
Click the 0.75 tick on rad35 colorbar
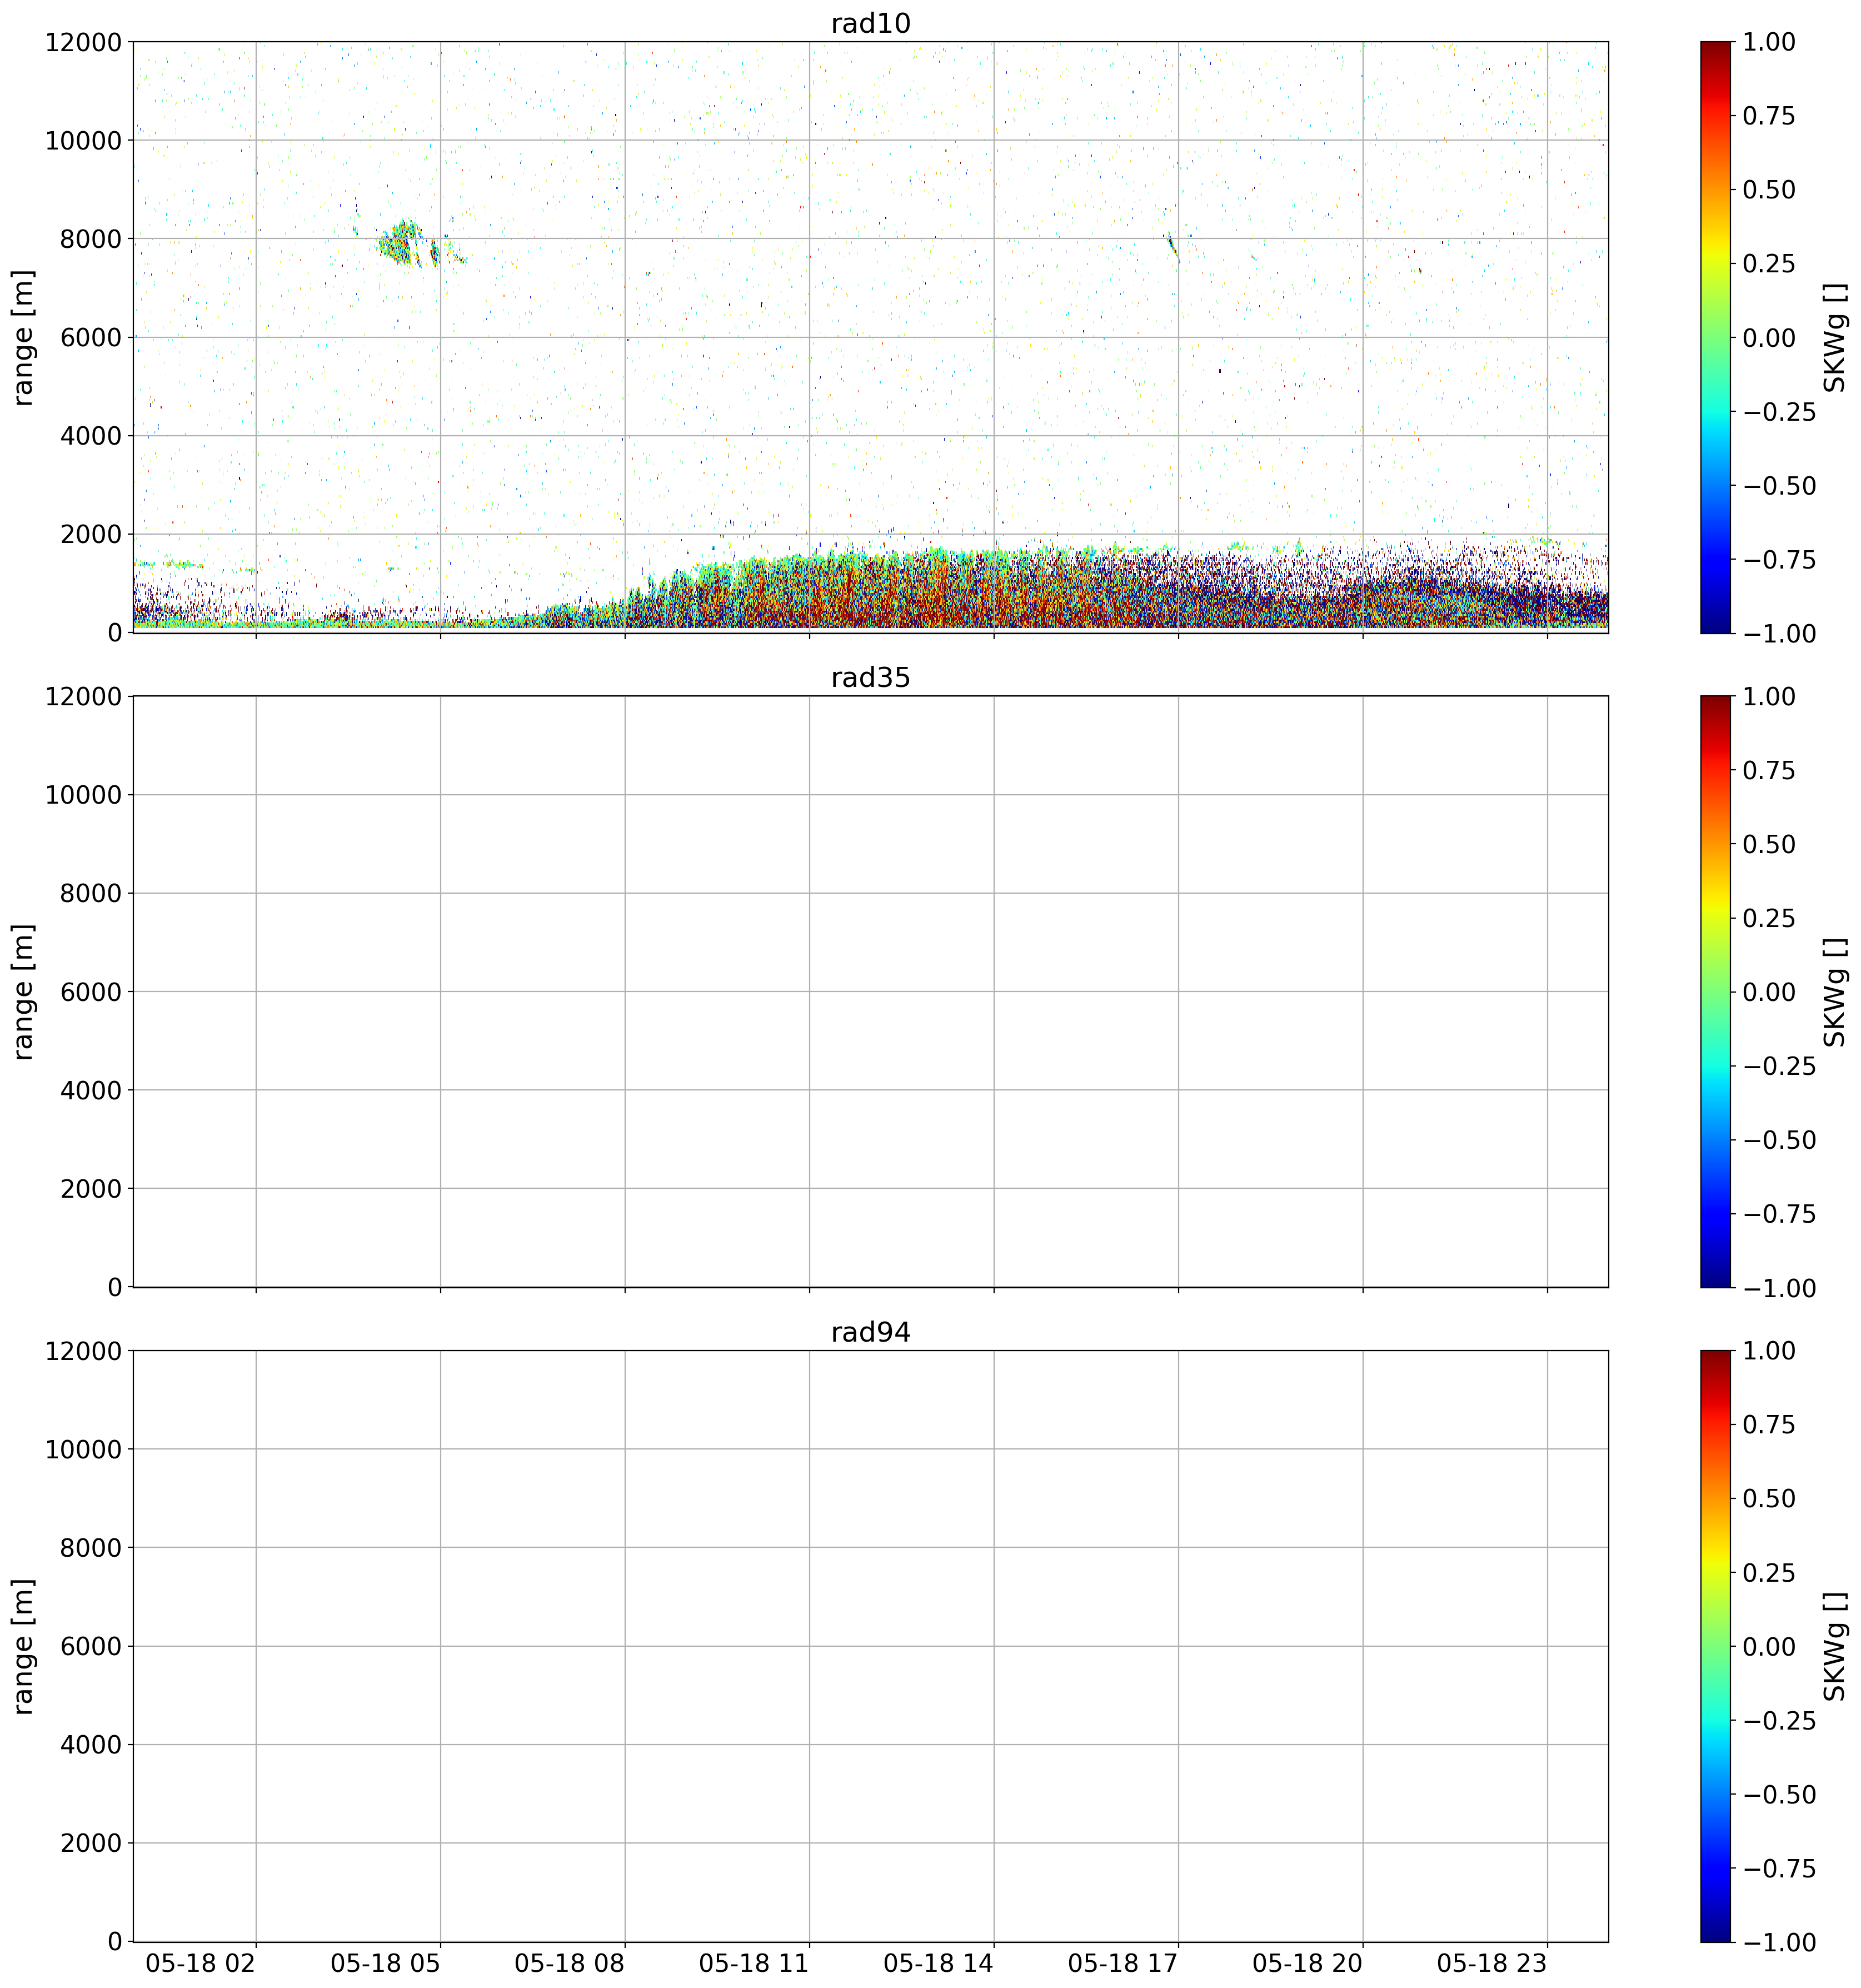pos(1769,770)
